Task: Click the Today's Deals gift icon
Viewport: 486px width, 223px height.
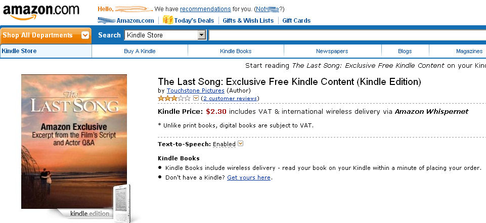Action: click(x=168, y=20)
